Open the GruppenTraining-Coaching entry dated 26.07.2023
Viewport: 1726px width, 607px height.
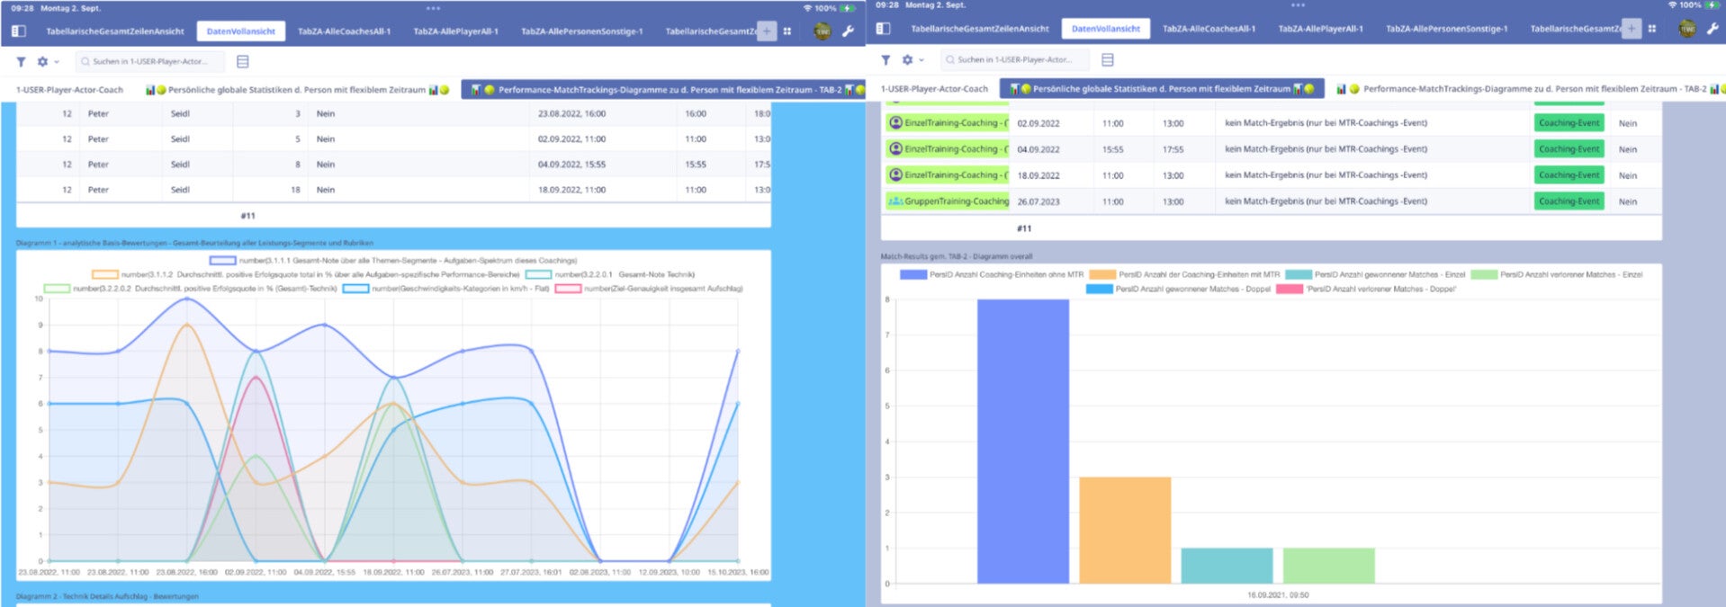[948, 201]
